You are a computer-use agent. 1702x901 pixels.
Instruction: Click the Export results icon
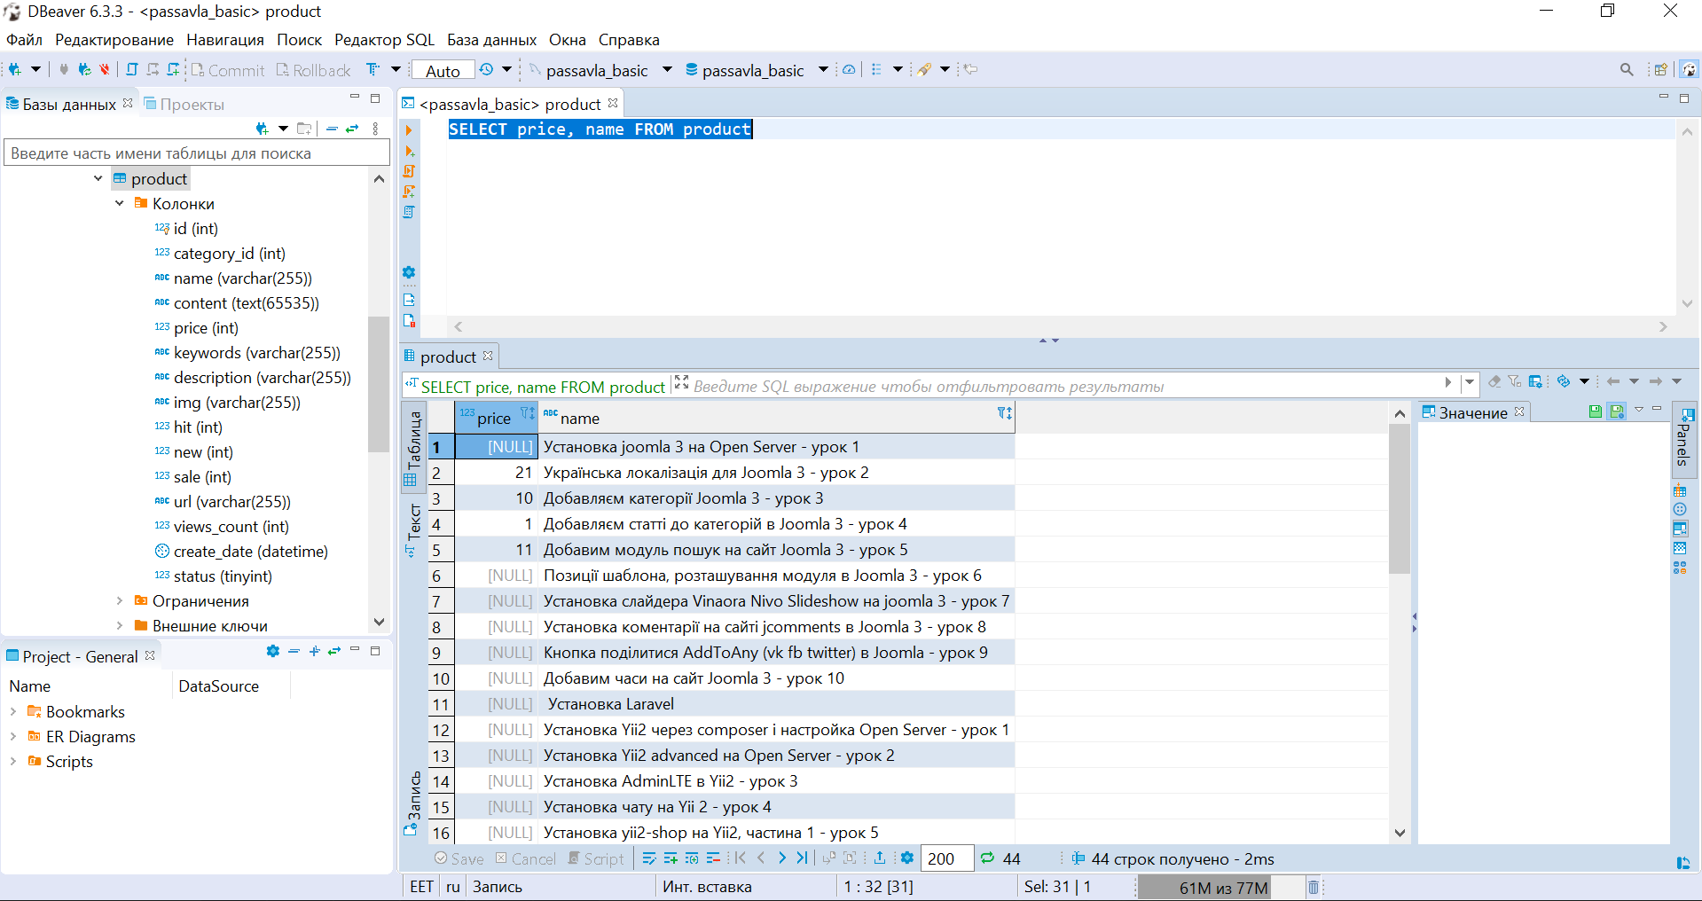[880, 858]
